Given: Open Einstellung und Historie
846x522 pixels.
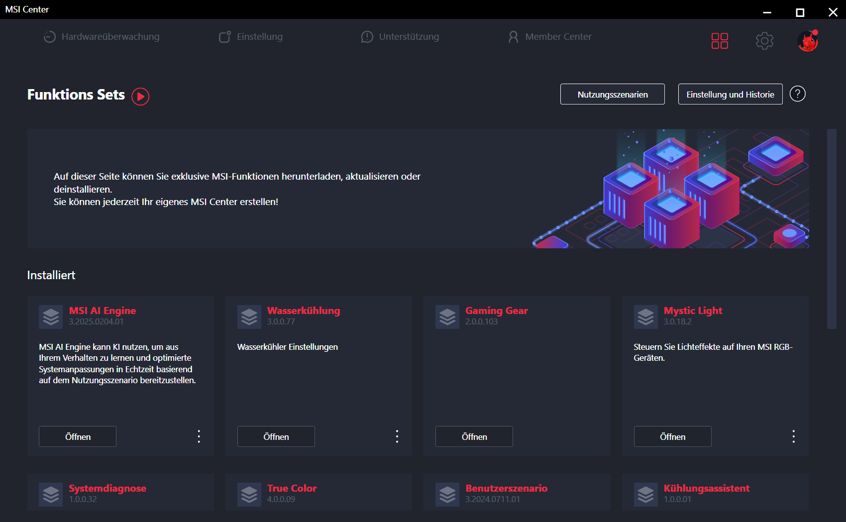Looking at the screenshot, I should click(x=730, y=94).
